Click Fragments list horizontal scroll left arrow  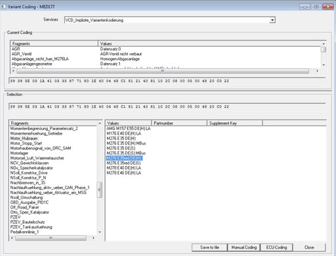[12, 238]
